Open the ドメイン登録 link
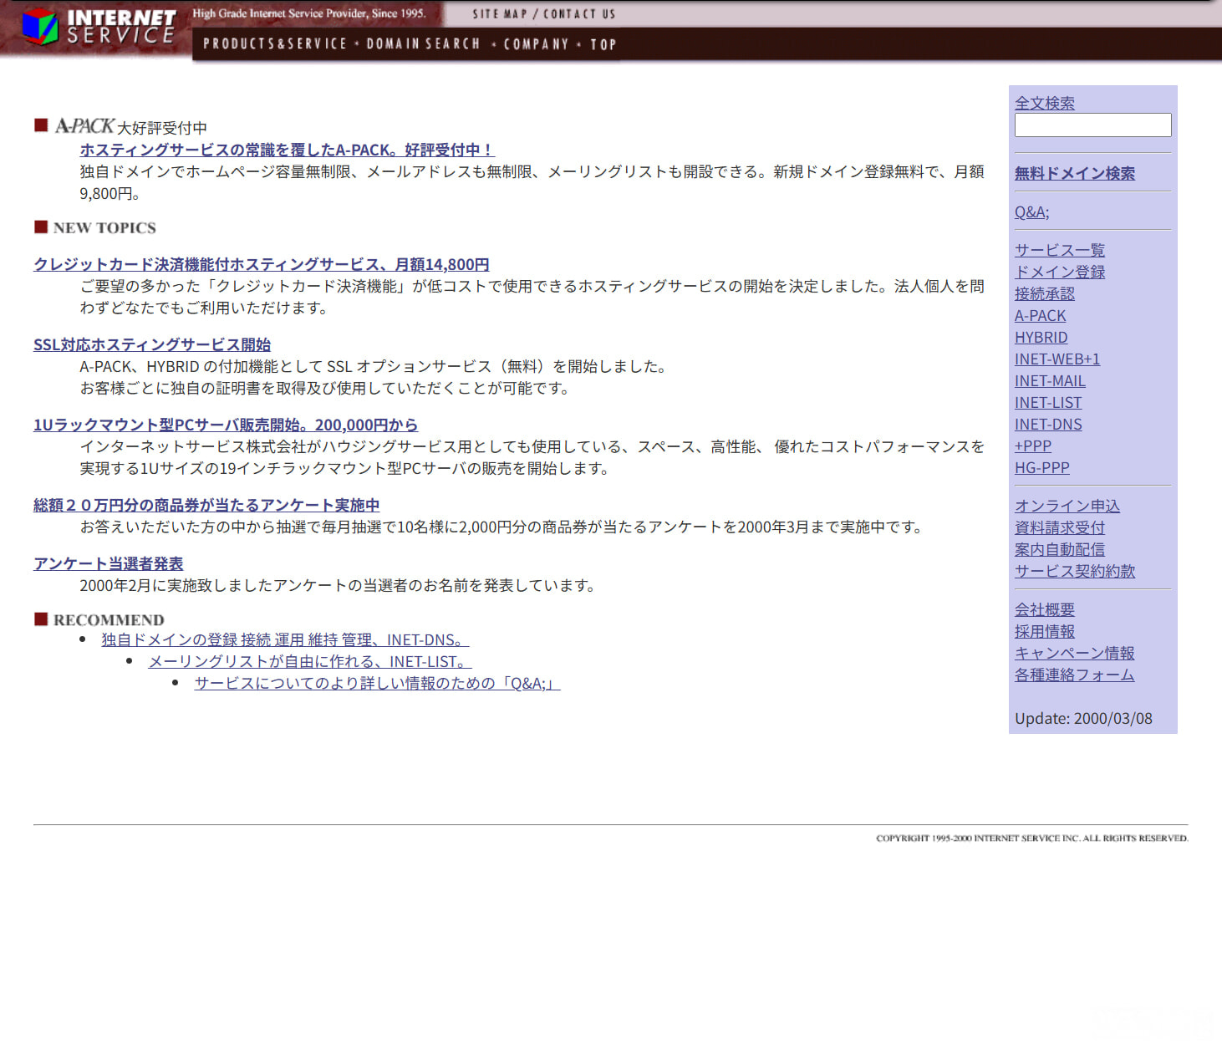 [1060, 272]
